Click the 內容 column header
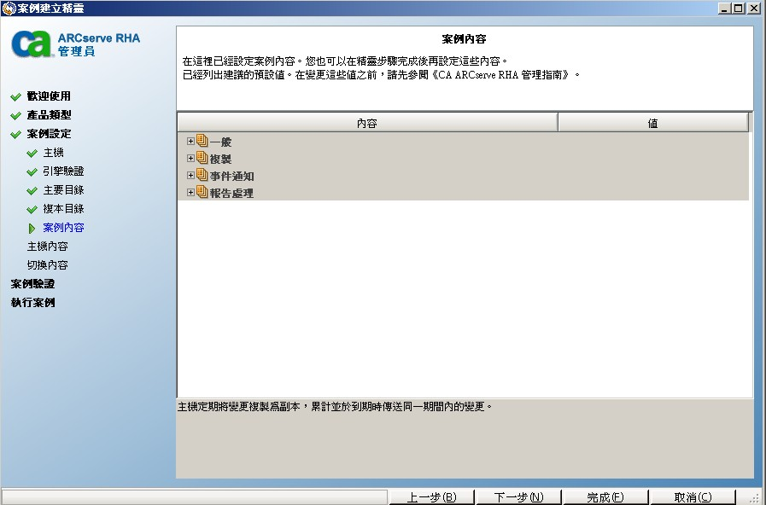Viewport: 766px width, 505px height. pyautogui.click(x=365, y=121)
